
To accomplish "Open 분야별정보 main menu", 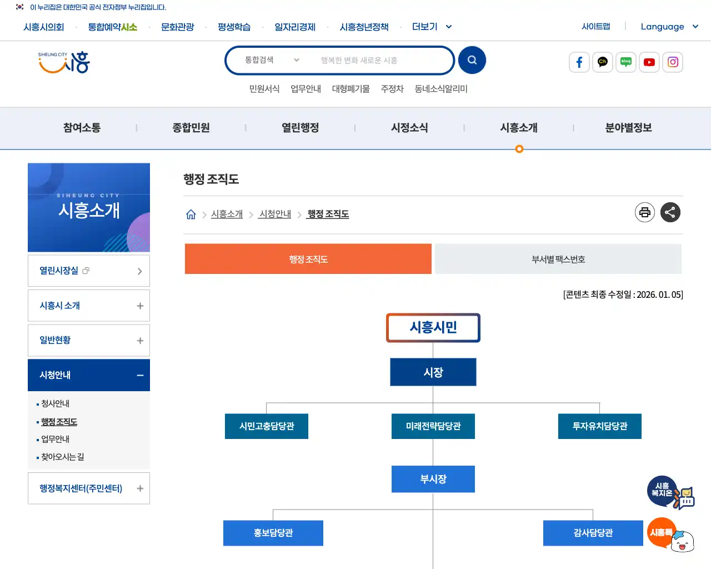I will 628,128.
